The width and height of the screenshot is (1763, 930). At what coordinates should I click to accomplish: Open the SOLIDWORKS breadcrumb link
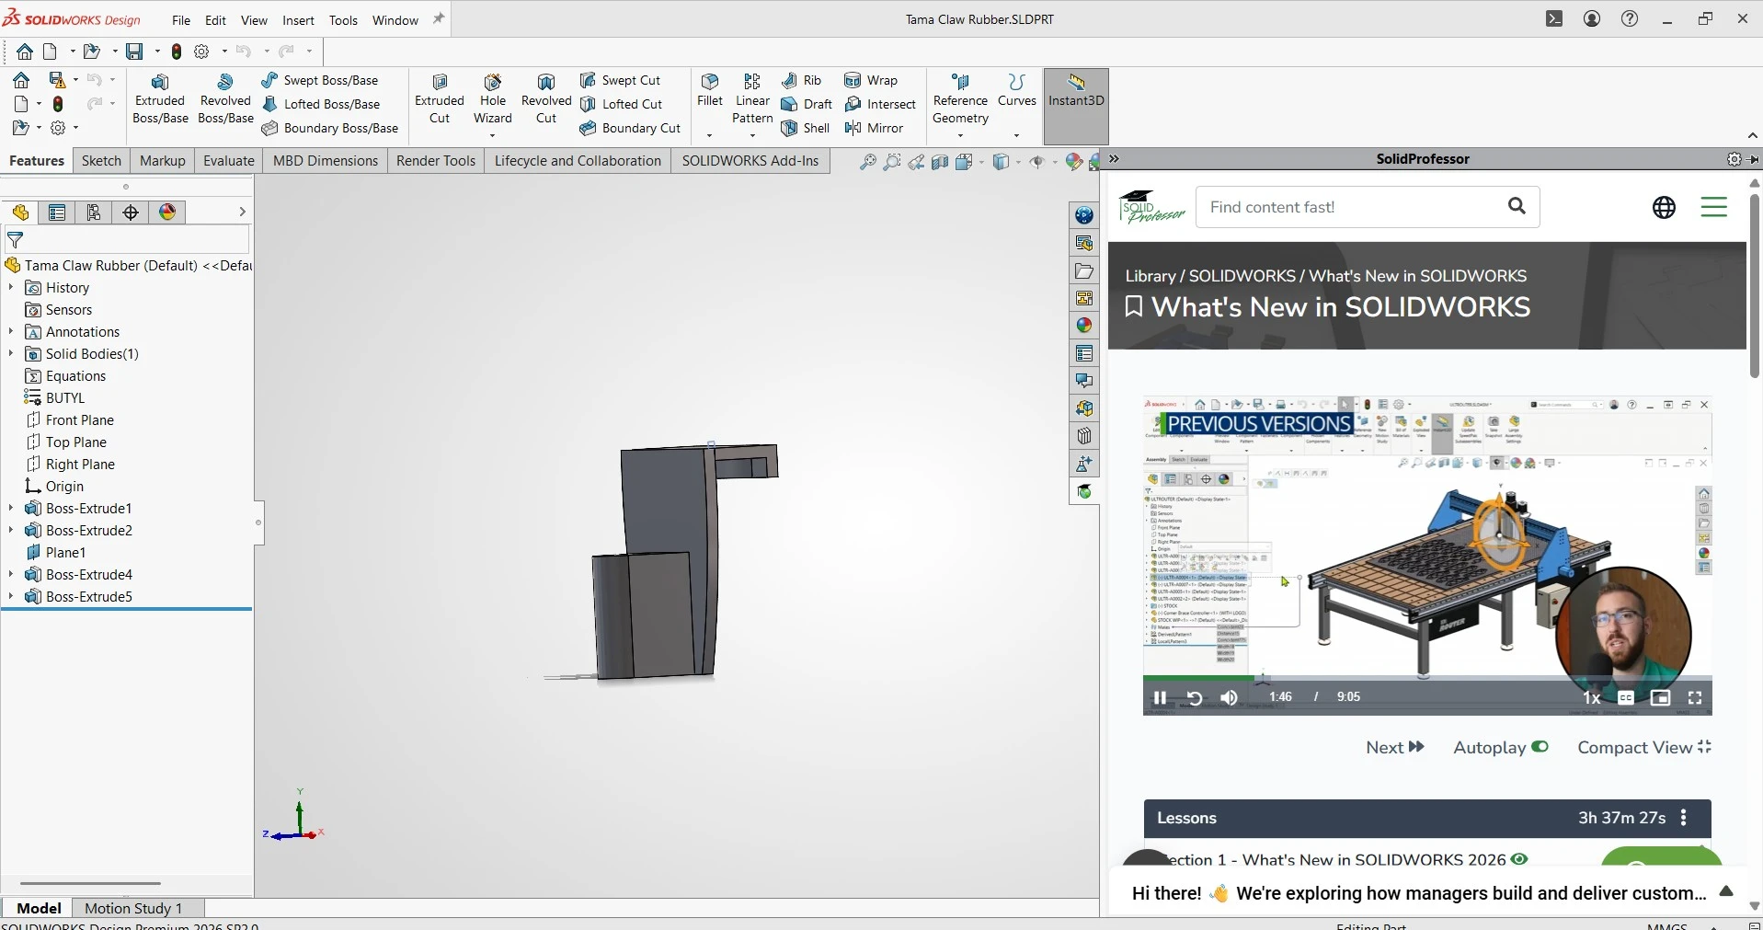[1242, 276]
